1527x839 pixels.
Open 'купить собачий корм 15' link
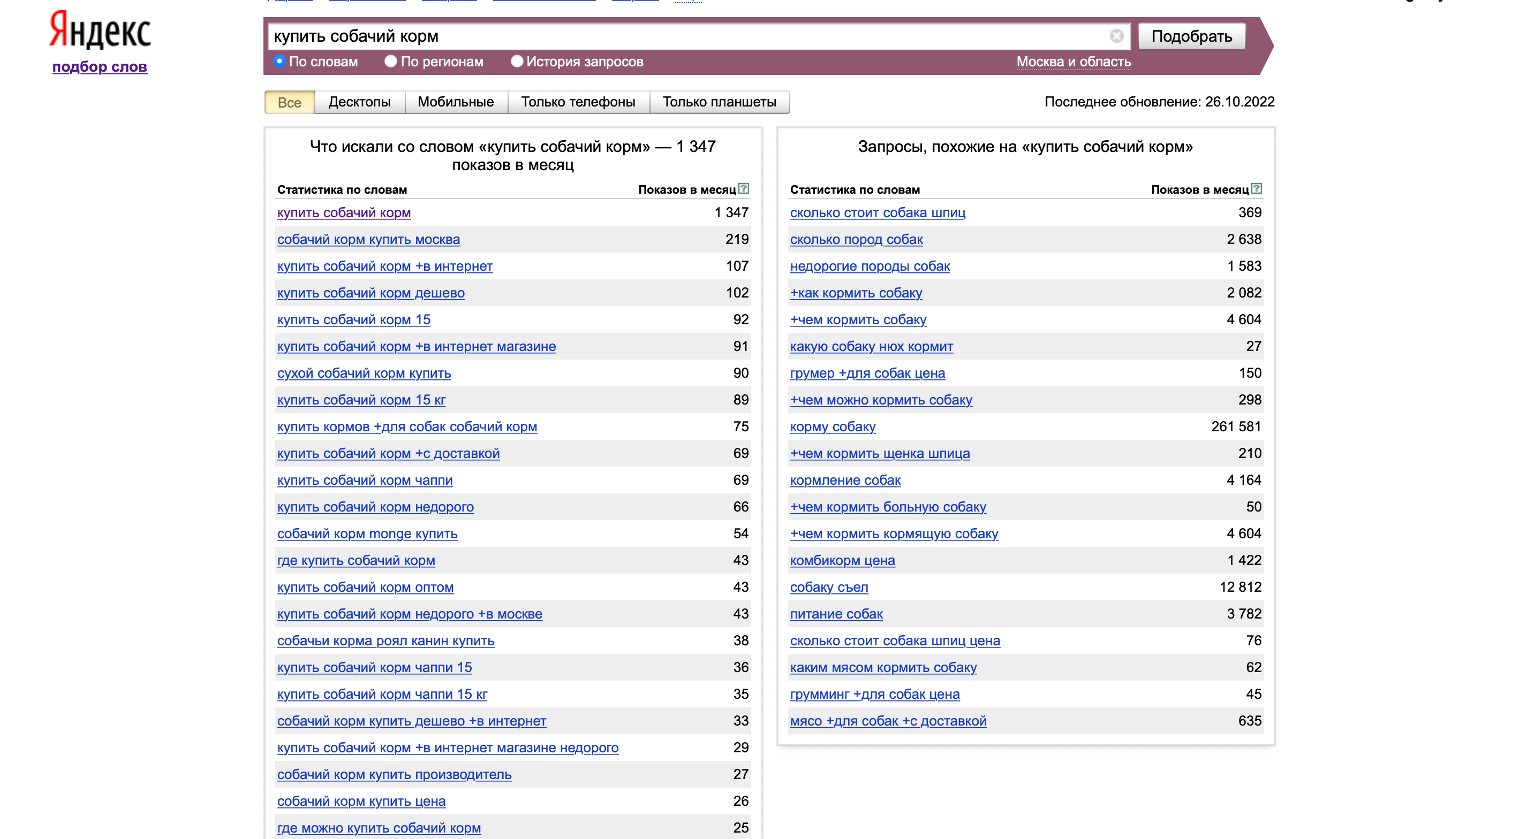(354, 319)
